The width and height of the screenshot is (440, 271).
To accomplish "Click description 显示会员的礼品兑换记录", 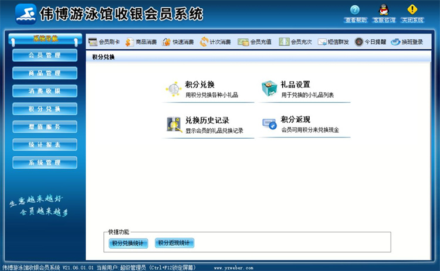I will (214, 131).
